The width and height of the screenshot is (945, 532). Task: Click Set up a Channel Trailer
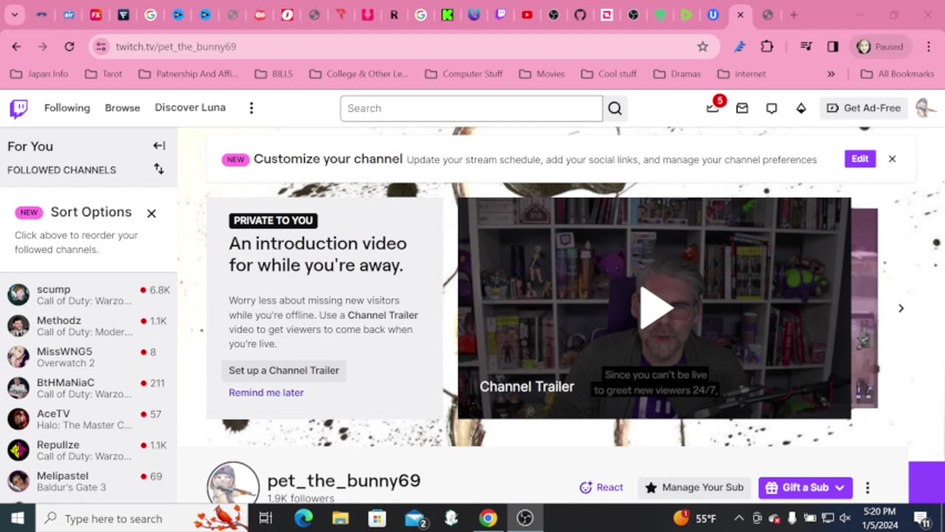click(283, 370)
